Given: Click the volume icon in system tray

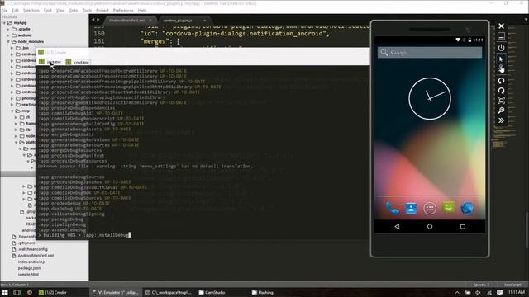Looking at the screenshot, I should [478, 292].
